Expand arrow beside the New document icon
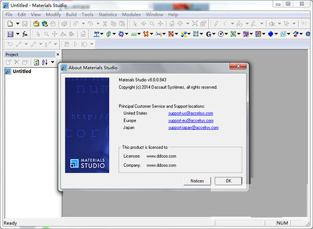 pyautogui.click(x=18, y=24)
